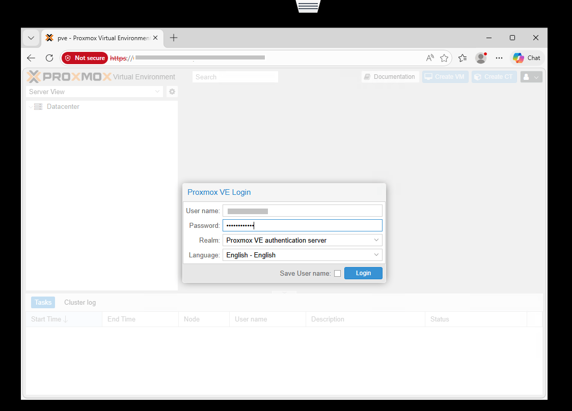
Task: Open the browser profile avatar
Action: point(481,58)
